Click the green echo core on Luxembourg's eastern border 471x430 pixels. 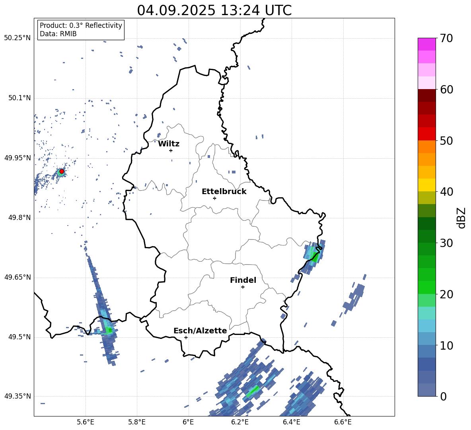[315, 257]
